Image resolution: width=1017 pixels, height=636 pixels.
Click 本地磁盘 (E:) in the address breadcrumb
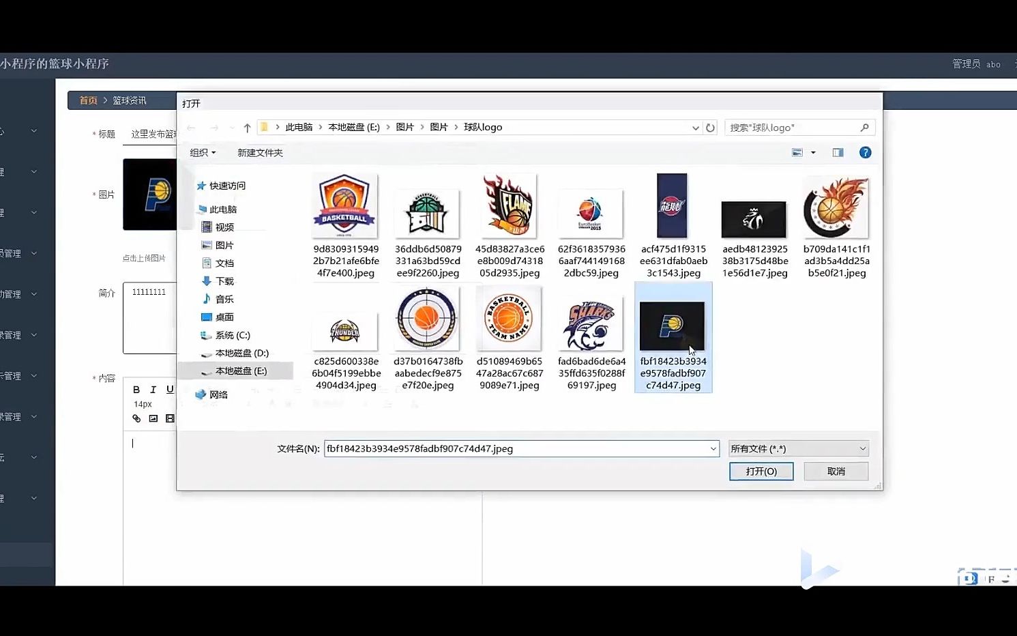click(354, 128)
